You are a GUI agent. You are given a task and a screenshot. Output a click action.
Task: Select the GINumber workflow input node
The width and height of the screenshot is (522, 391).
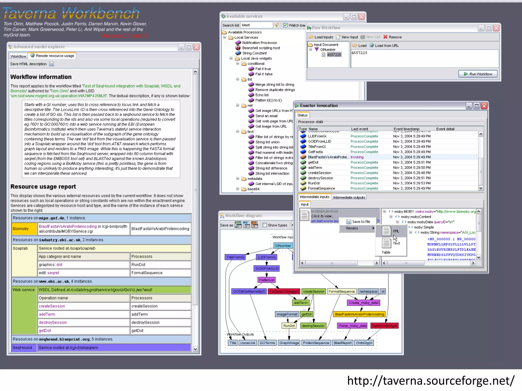click(x=283, y=246)
